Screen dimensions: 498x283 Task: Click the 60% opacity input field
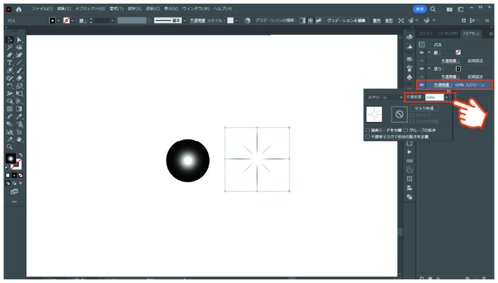[434, 97]
